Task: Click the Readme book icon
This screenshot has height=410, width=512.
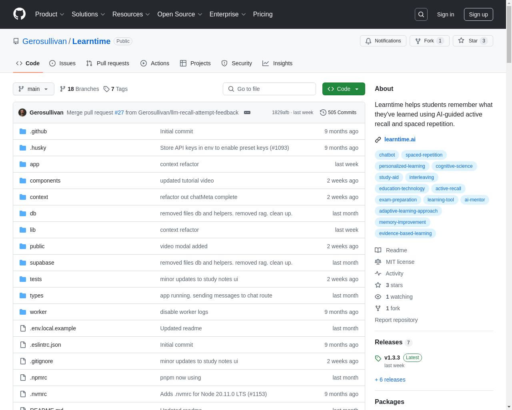Action: pyautogui.click(x=378, y=250)
